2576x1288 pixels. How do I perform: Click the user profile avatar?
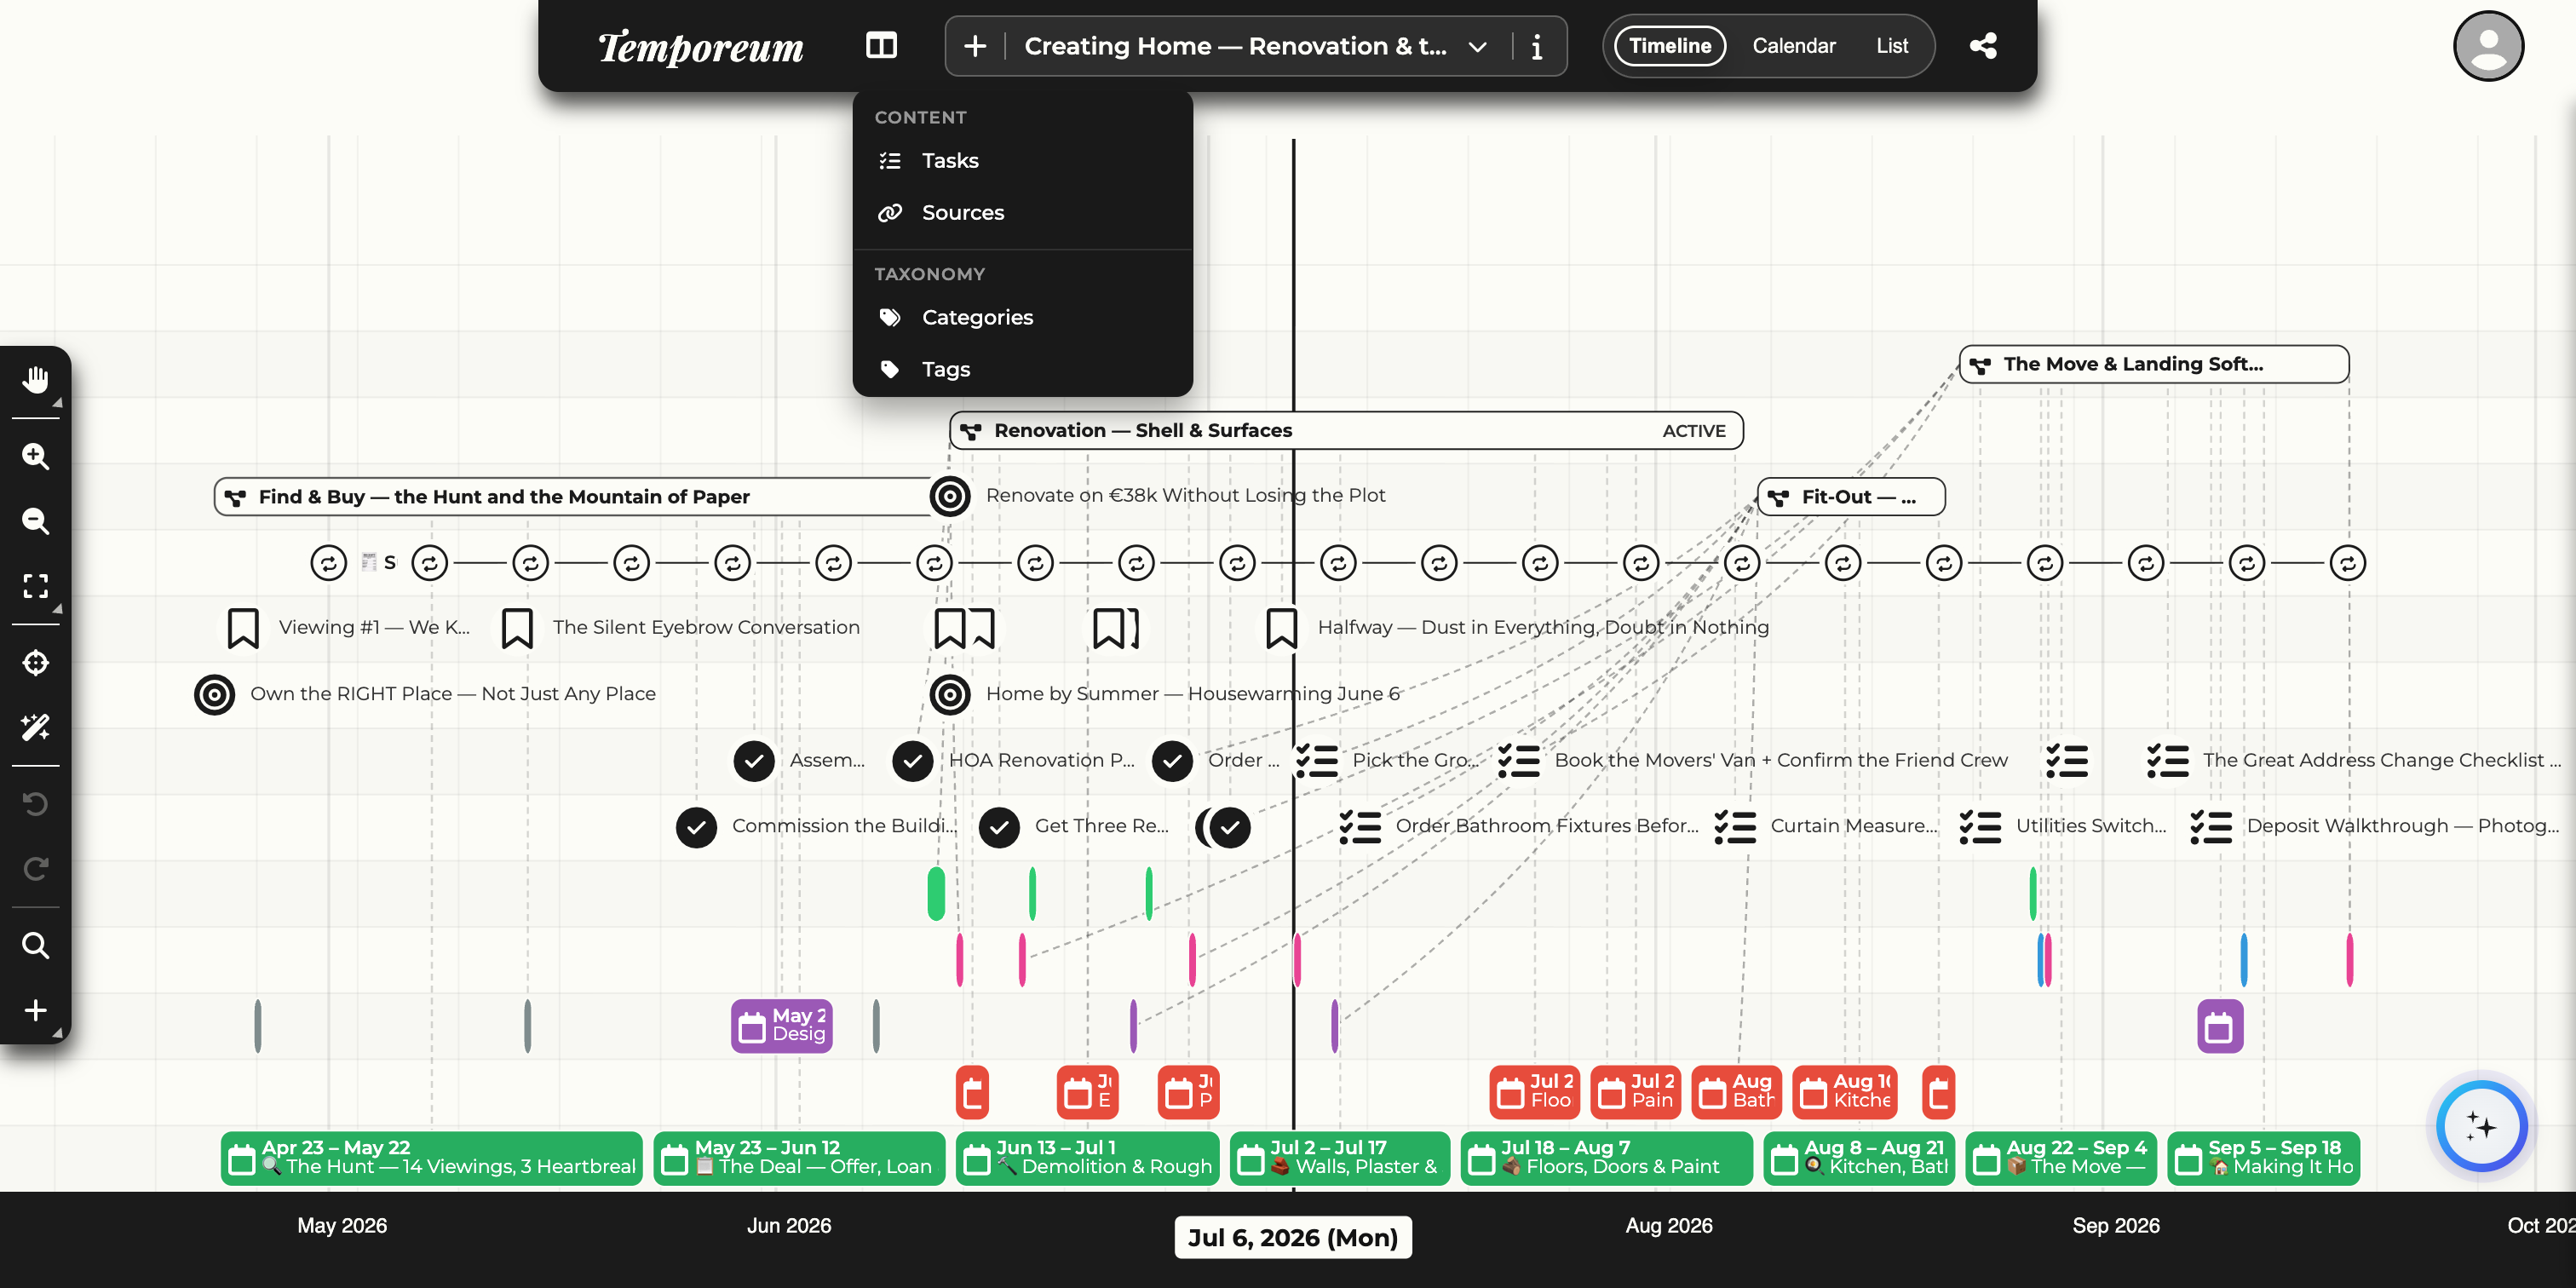tap(2488, 46)
